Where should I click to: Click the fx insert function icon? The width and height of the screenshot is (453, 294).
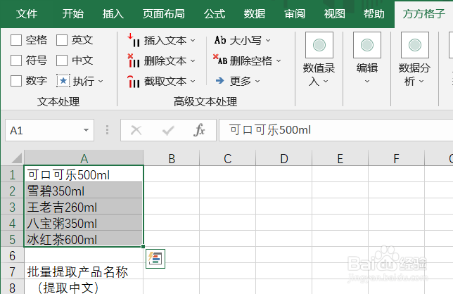click(199, 130)
